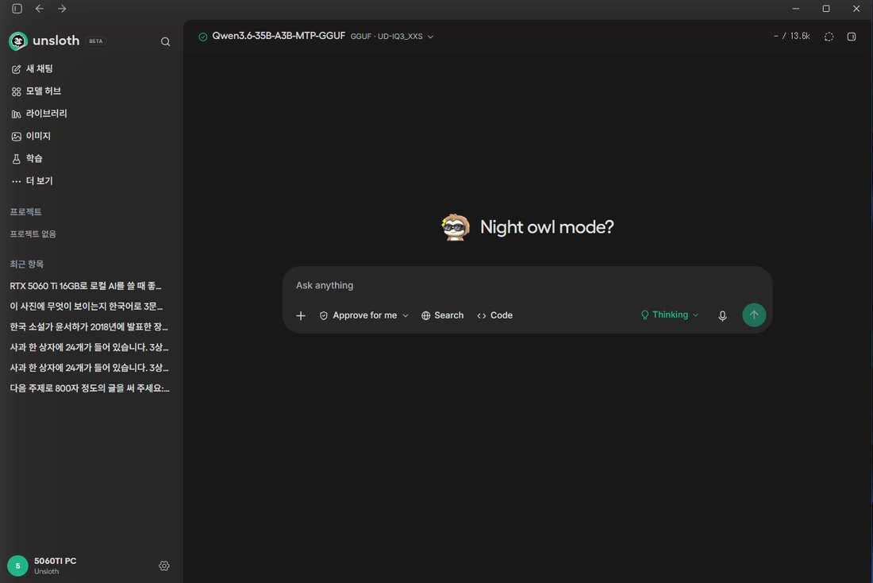Viewport: 873px width, 583px height.
Task: Open search with the magnifier icon
Action: [165, 41]
